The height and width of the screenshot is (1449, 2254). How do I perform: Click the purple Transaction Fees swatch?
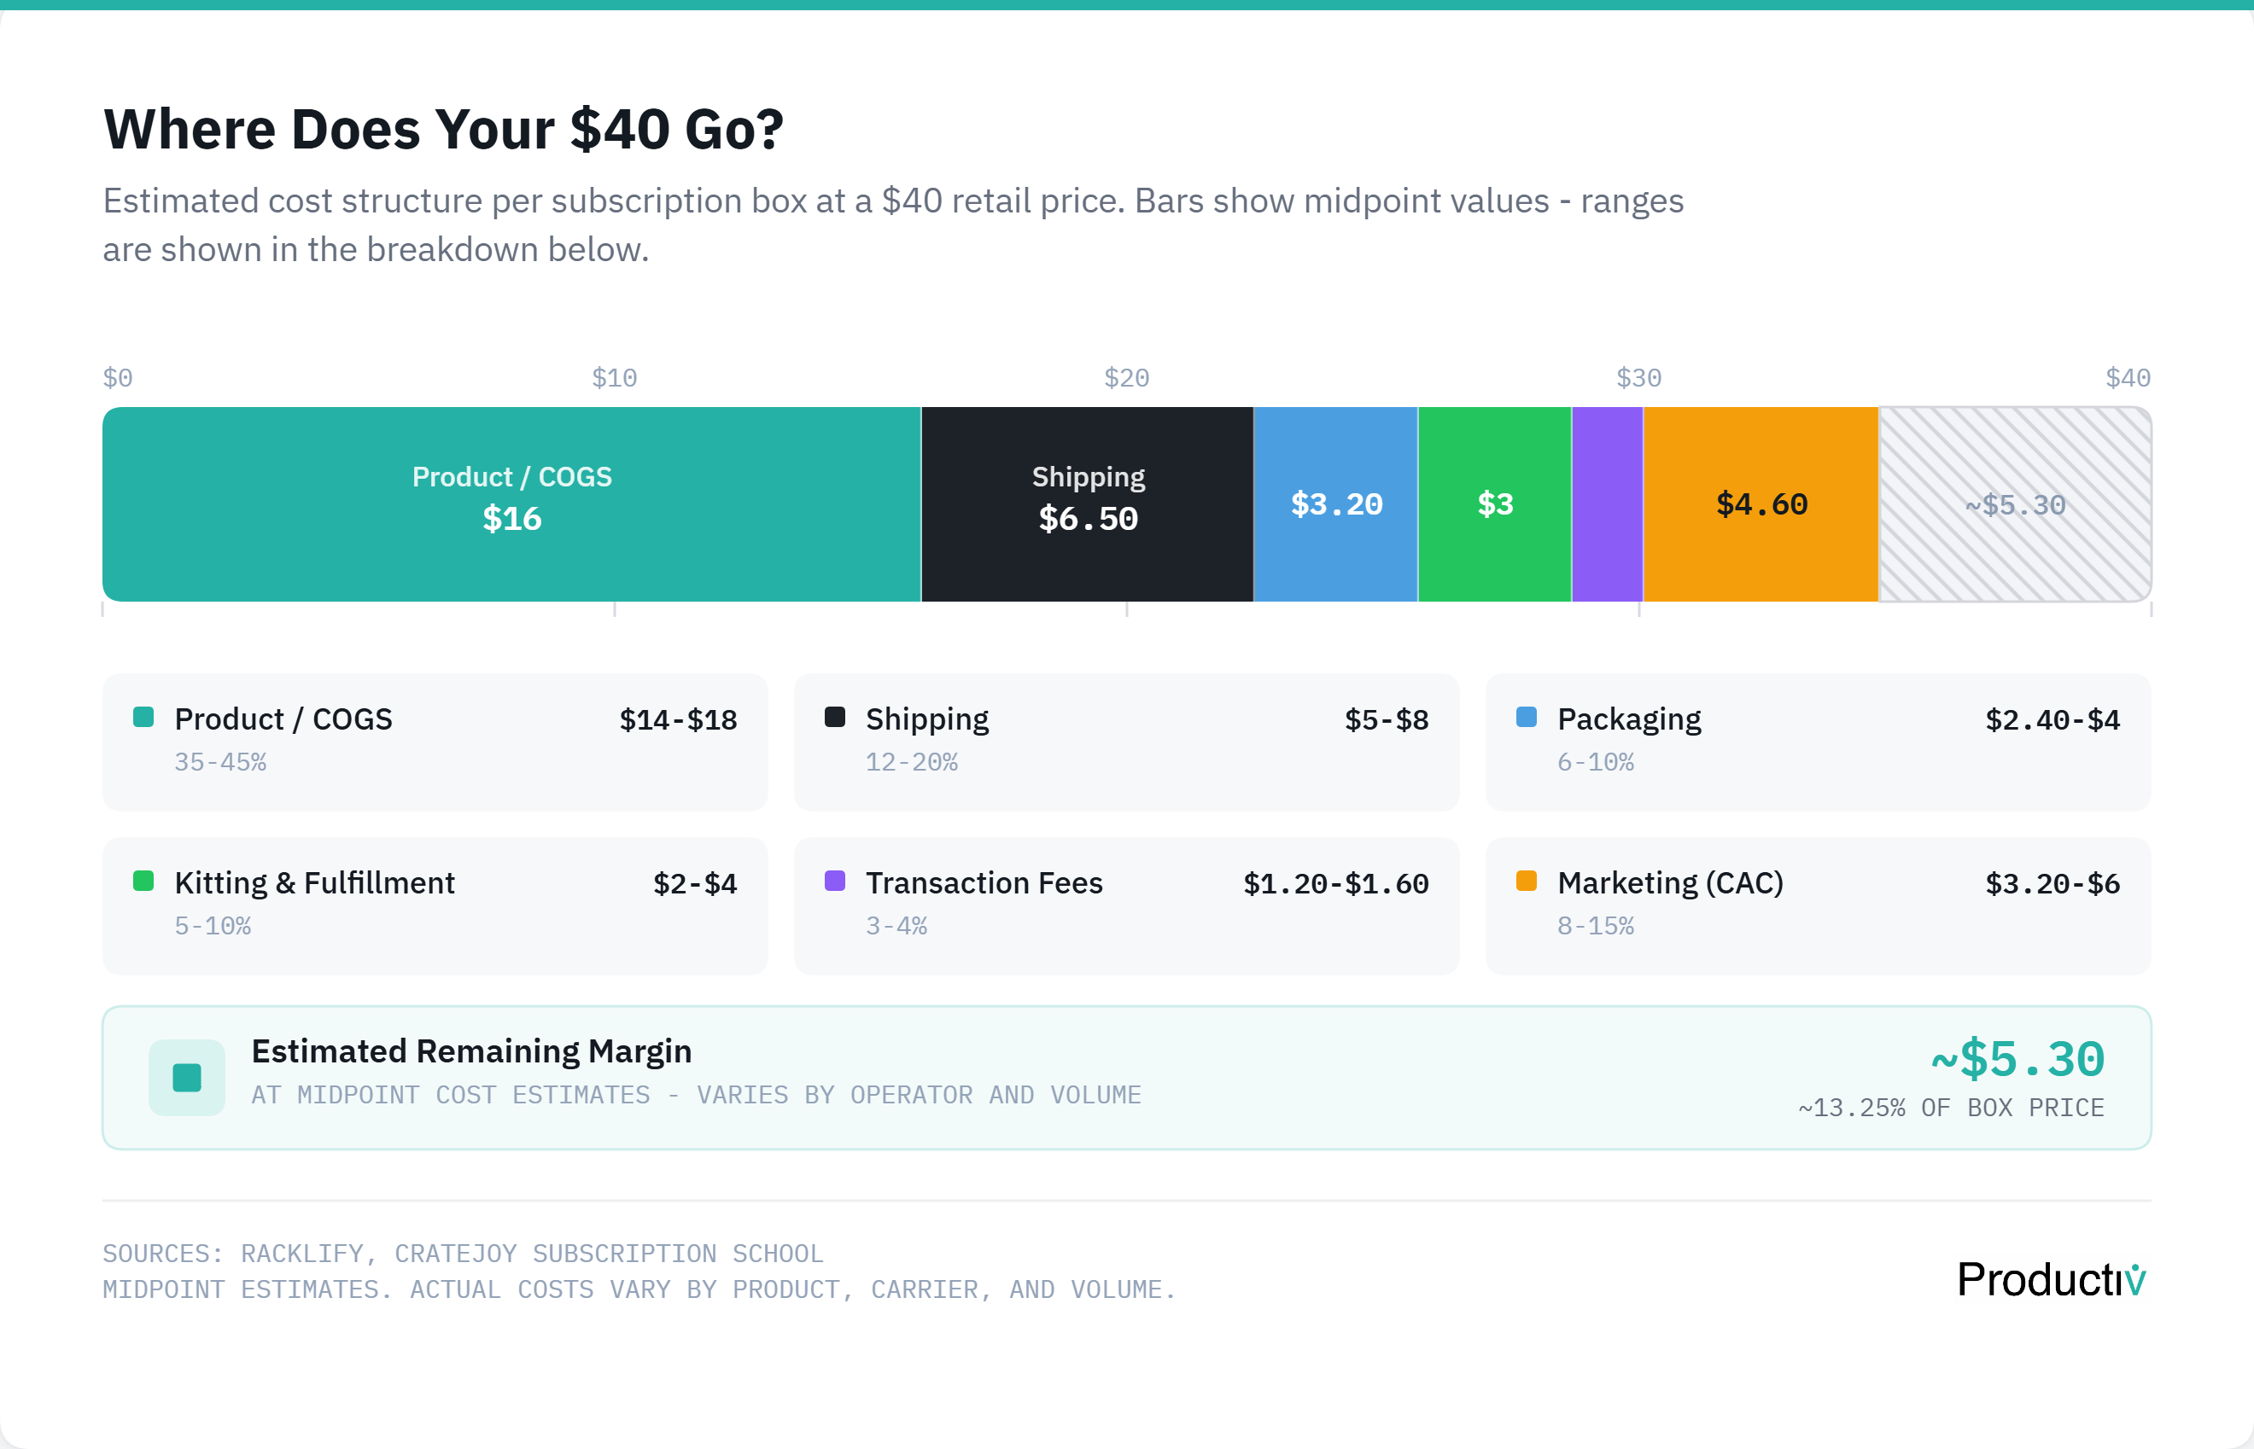tap(835, 881)
